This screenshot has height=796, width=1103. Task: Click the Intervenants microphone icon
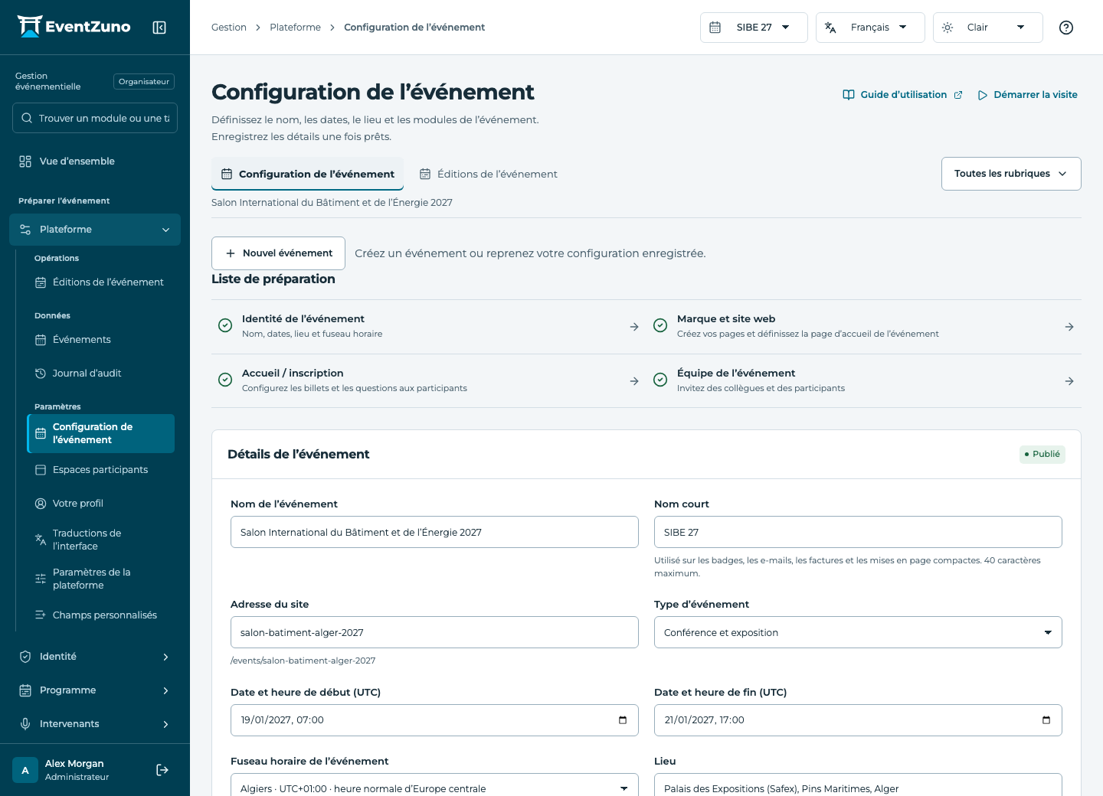(25, 724)
